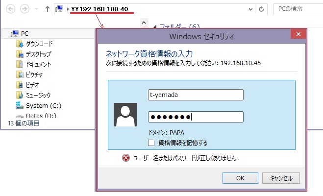
Task: Open the ドキュメント folder in sidebar
Action: point(38,64)
